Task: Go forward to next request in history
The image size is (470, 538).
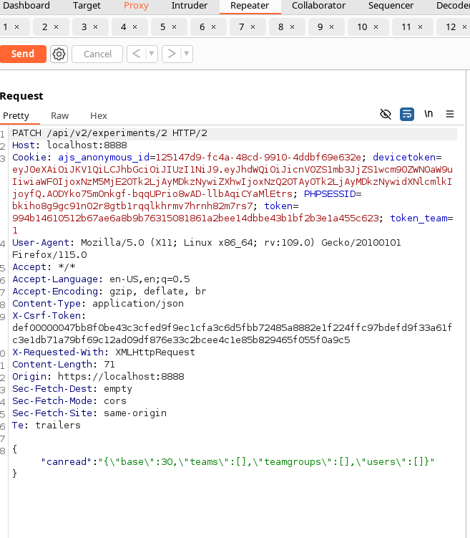Action: pos(171,54)
